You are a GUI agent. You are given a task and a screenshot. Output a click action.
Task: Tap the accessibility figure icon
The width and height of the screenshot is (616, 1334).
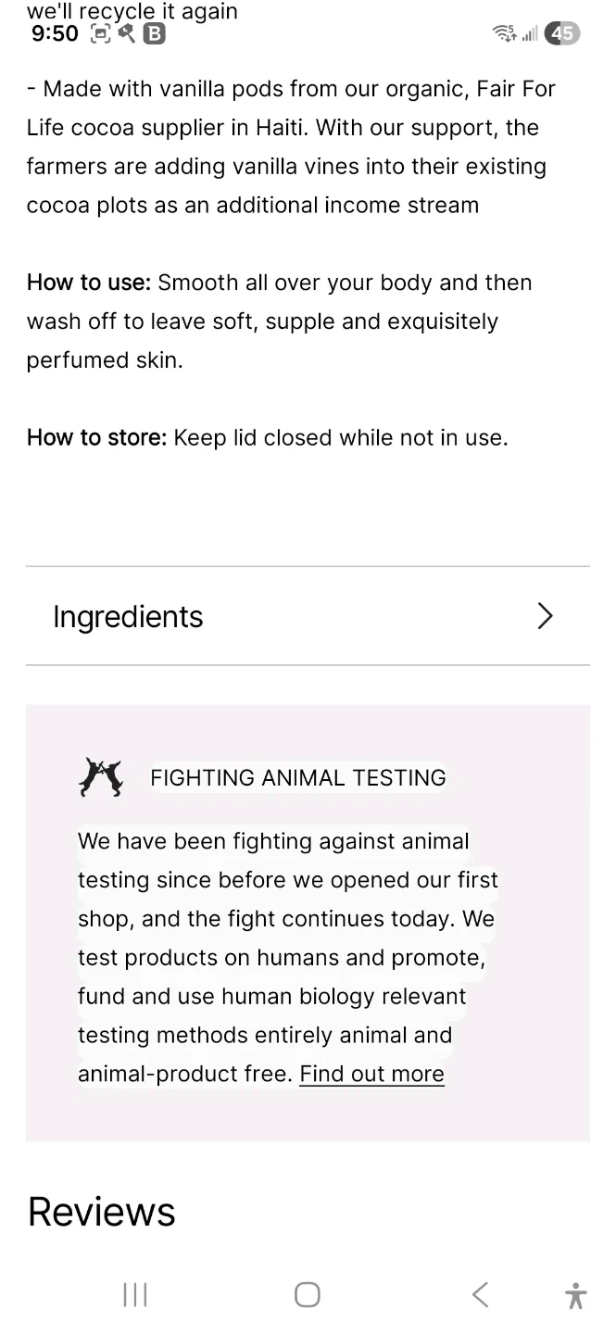575,1294
